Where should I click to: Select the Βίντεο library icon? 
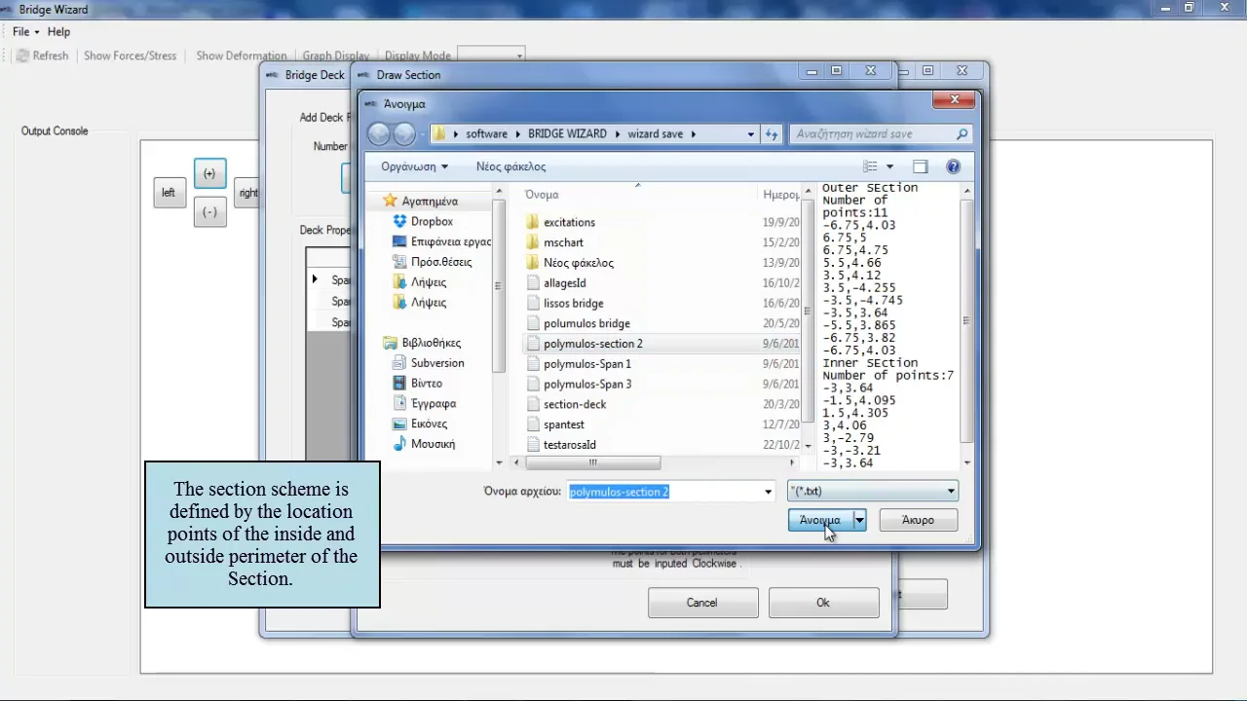pyautogui.click(x=399, y=384)
